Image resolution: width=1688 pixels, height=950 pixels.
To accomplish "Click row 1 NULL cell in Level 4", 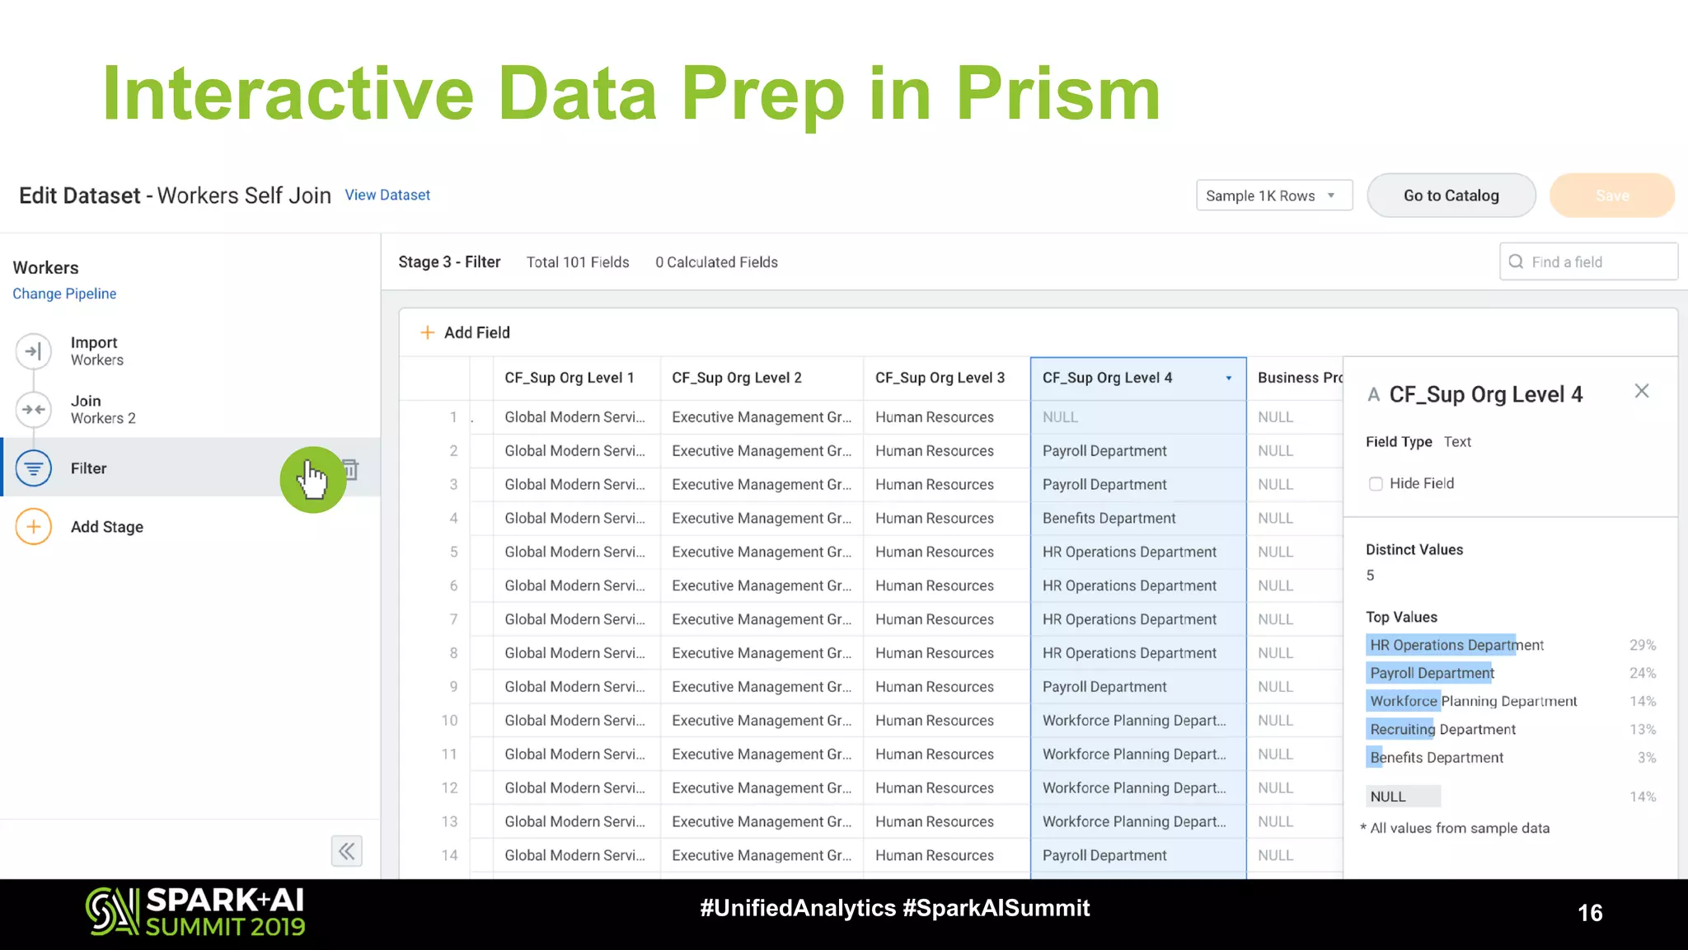I will point(1138,417).
